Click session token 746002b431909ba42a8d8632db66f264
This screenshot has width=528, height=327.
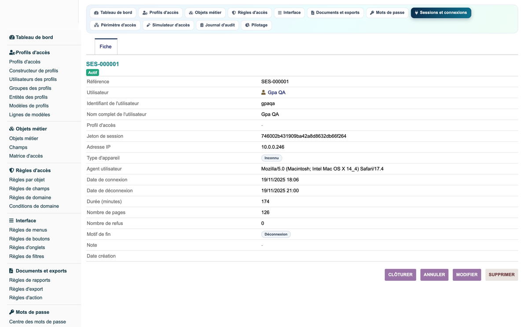(304, 136)
